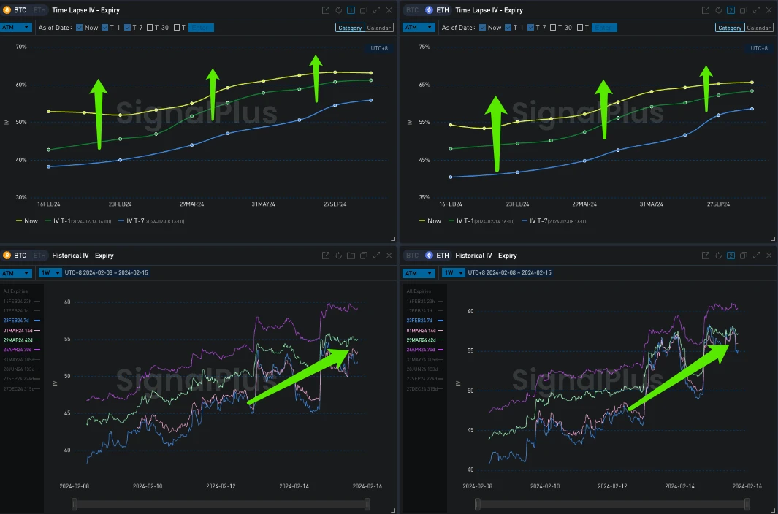Select Category tab in ETH Time Lapse panel

(x=730, y=28)
